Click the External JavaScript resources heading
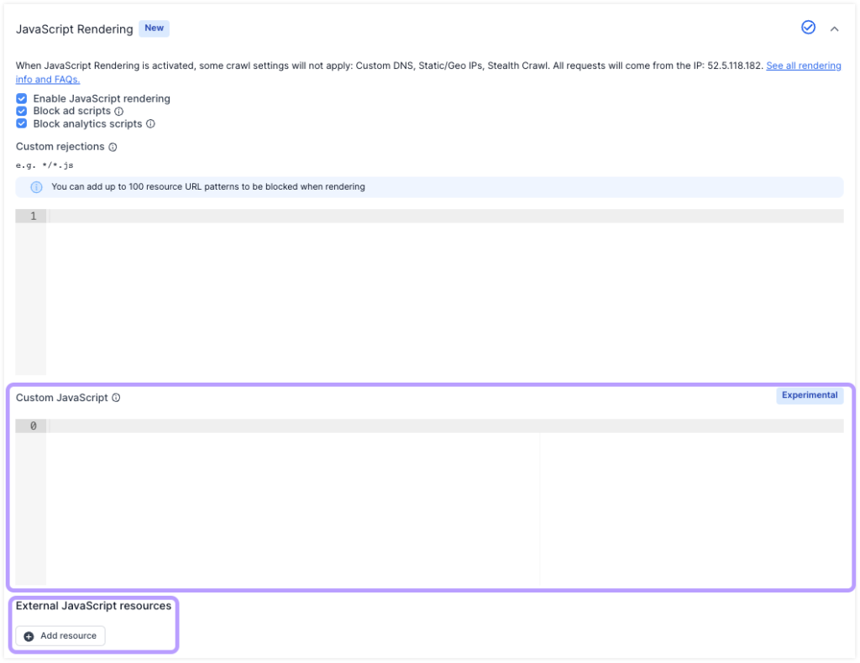 [93, 604]
